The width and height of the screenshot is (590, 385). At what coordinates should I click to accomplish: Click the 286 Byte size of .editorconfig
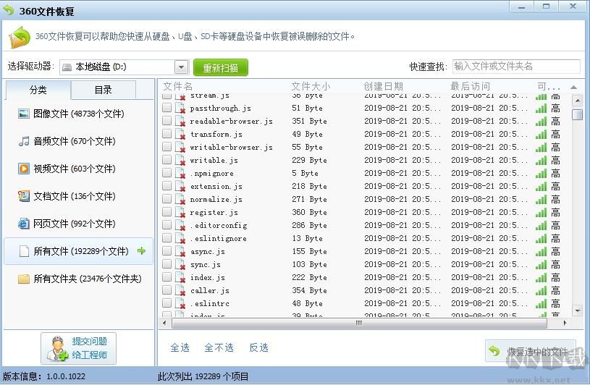click(309, 225)
